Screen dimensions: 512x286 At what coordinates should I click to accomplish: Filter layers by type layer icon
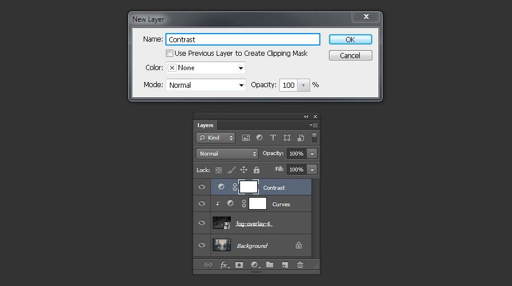point(273,138)
